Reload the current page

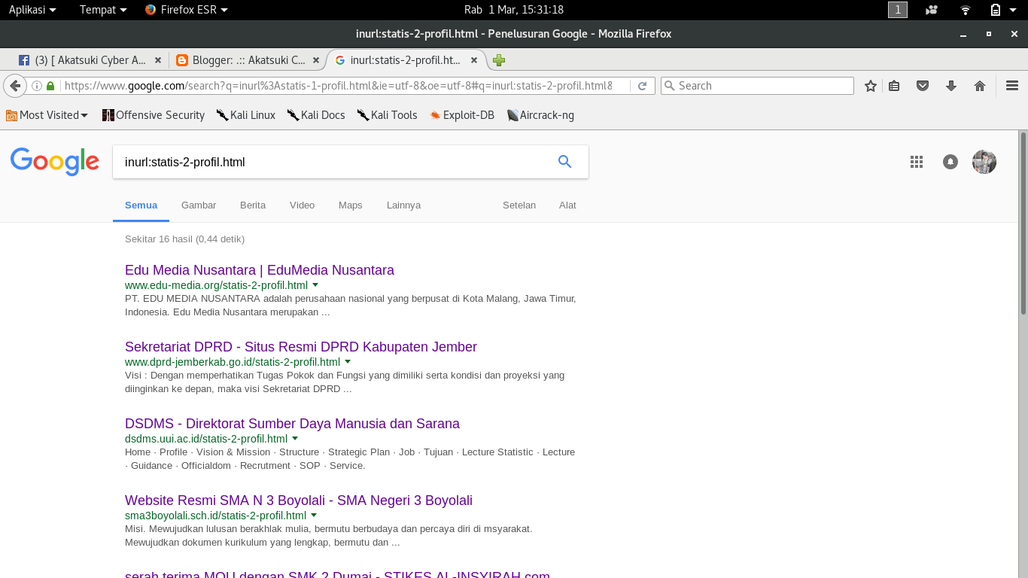point(642,86)
